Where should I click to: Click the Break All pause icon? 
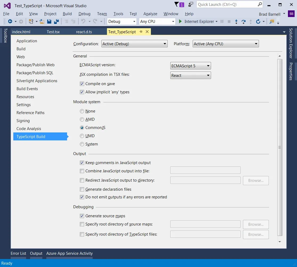[222, 22]
